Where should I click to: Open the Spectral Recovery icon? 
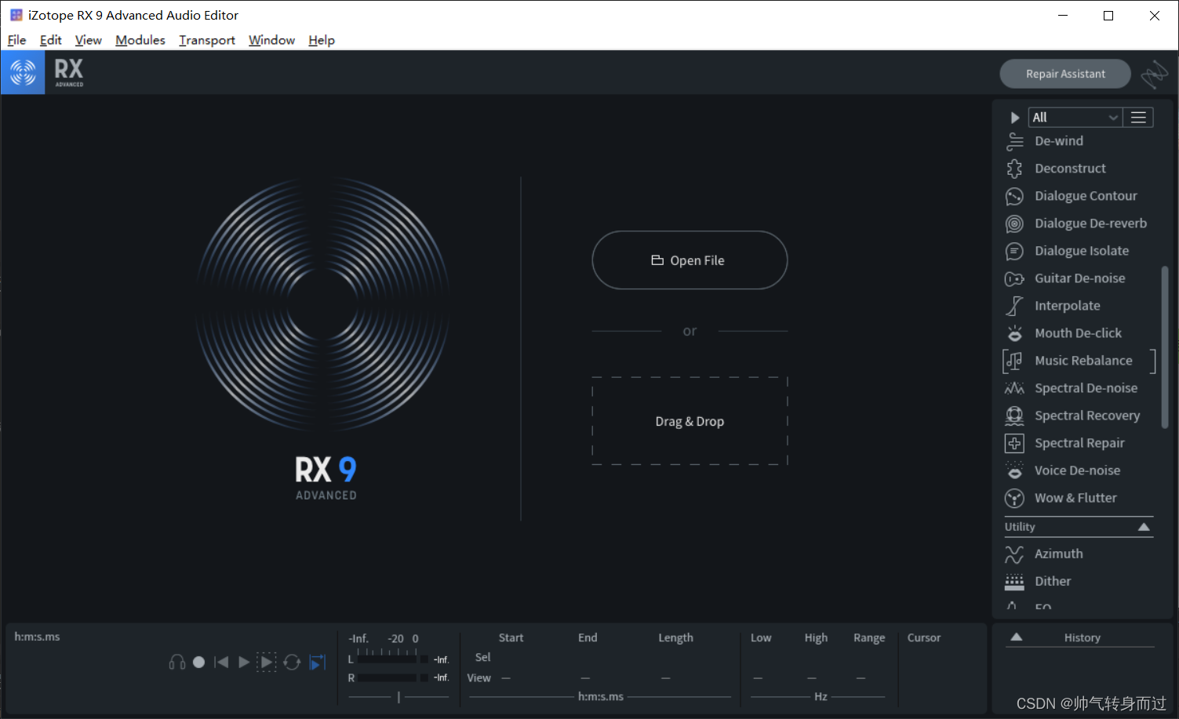pos(1014,416)
